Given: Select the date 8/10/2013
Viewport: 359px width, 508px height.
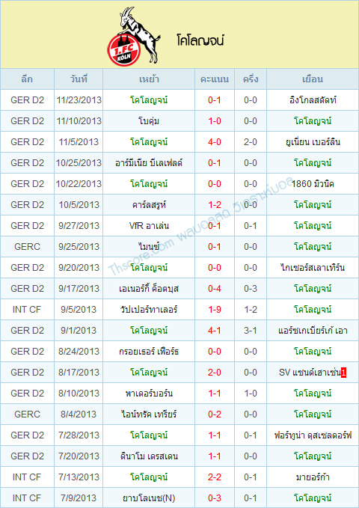Looking at the screenshot, I should click(79, 394).
